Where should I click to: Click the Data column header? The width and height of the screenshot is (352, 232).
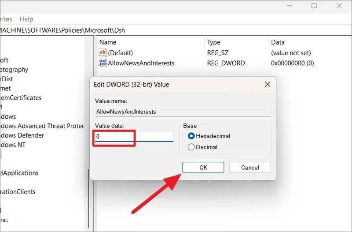coord(278,42)
